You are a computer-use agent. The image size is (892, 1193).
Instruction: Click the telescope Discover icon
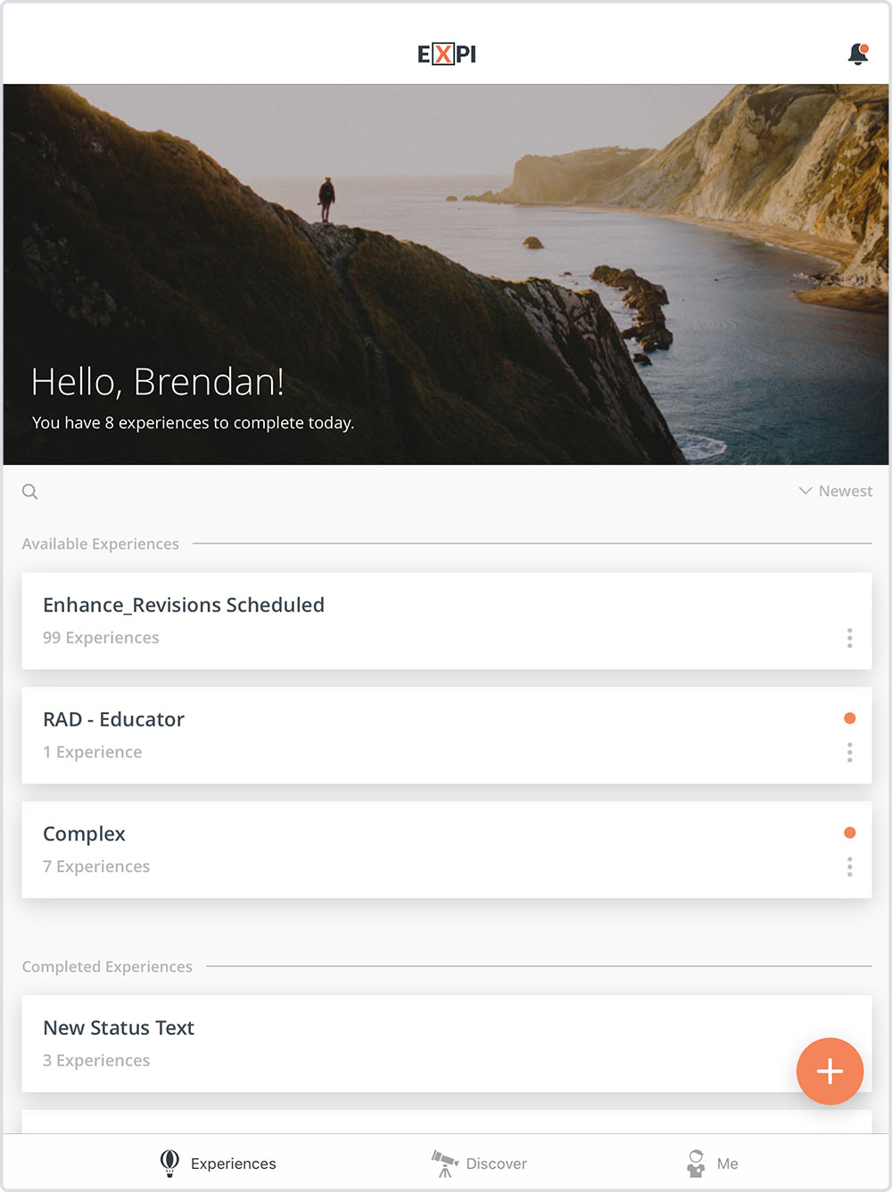444,1163
